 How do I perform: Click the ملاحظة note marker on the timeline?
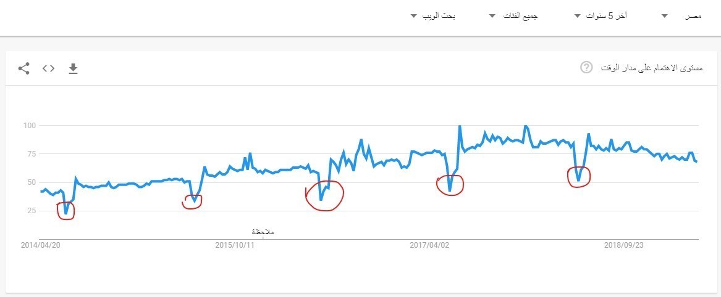tap(263, 232)
